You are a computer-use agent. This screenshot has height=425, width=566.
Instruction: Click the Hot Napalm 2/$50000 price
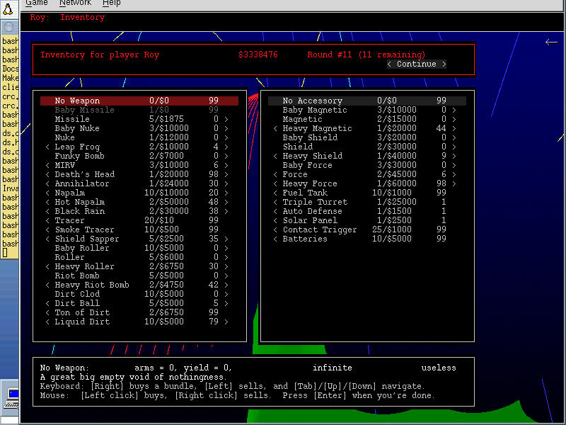click(x=169, y=202)
